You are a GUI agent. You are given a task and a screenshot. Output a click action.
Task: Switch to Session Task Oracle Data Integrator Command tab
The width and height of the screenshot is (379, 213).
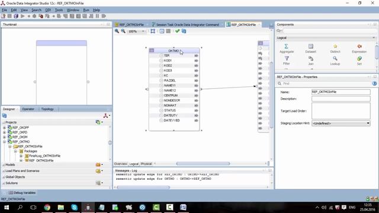pyautogui.click(x=187, y=25)
